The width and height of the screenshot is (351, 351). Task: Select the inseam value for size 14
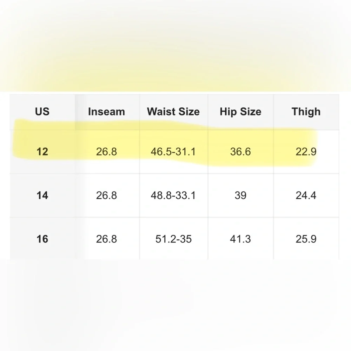pos(106,195)
